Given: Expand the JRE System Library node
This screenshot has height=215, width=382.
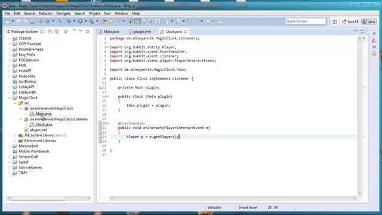Looking at the screenshot, I should point(15,136).
